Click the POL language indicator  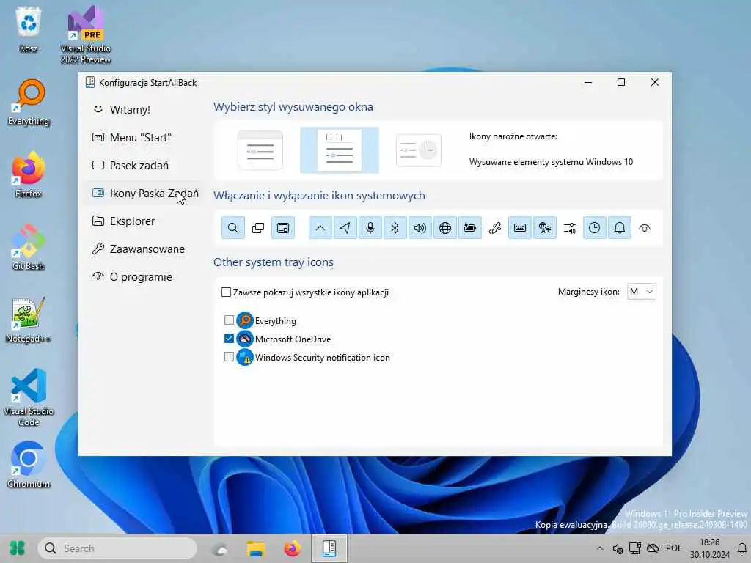(x=673, y=548)
